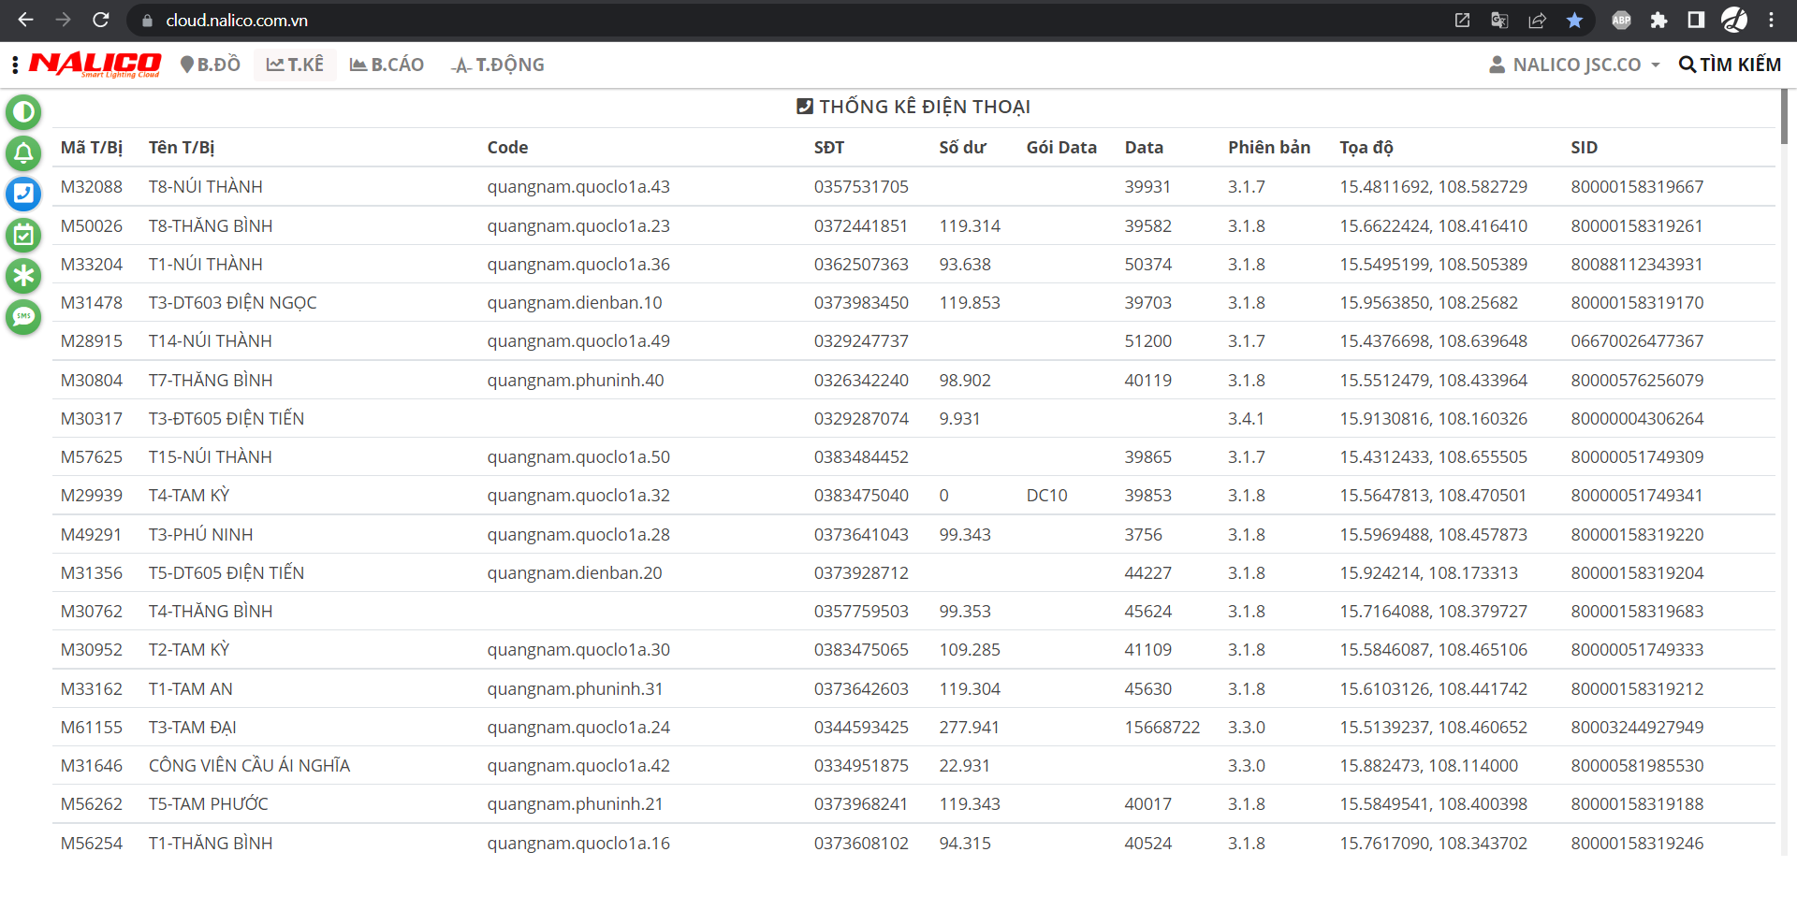Click SID 80000158319683
1797x910 pixels.
click(1637, 612)
